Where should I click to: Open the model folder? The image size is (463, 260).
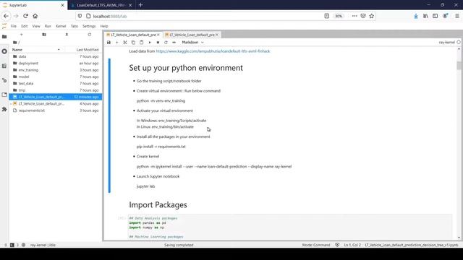(56, 77)
